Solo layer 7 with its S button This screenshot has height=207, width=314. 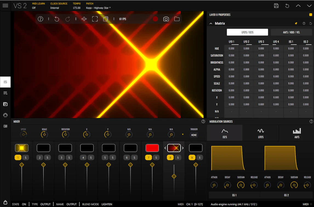click(x=156, y=158)
